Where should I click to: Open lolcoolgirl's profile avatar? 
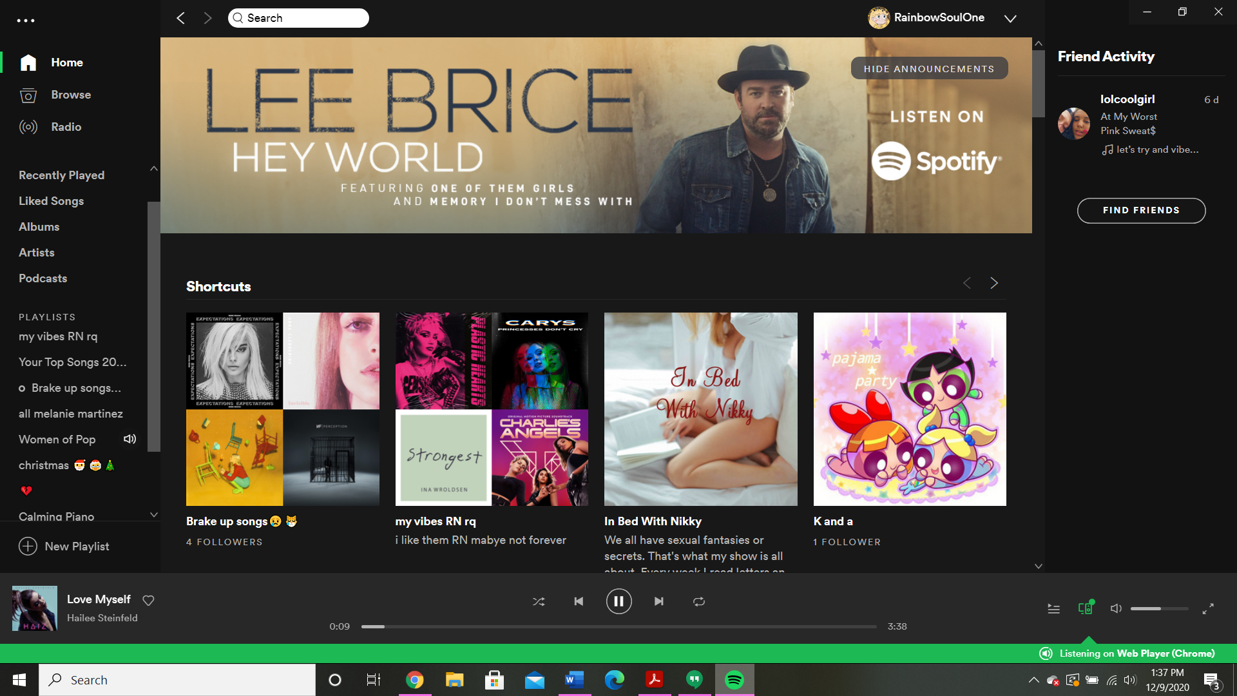pyautogui.click(x=1073, y=124)
